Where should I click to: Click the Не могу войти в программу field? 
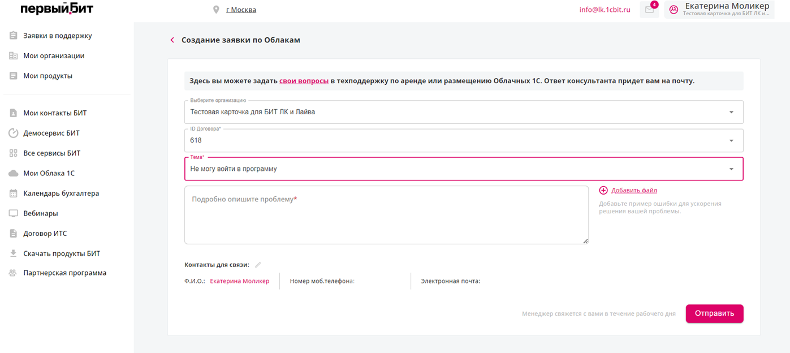[464, 169]
